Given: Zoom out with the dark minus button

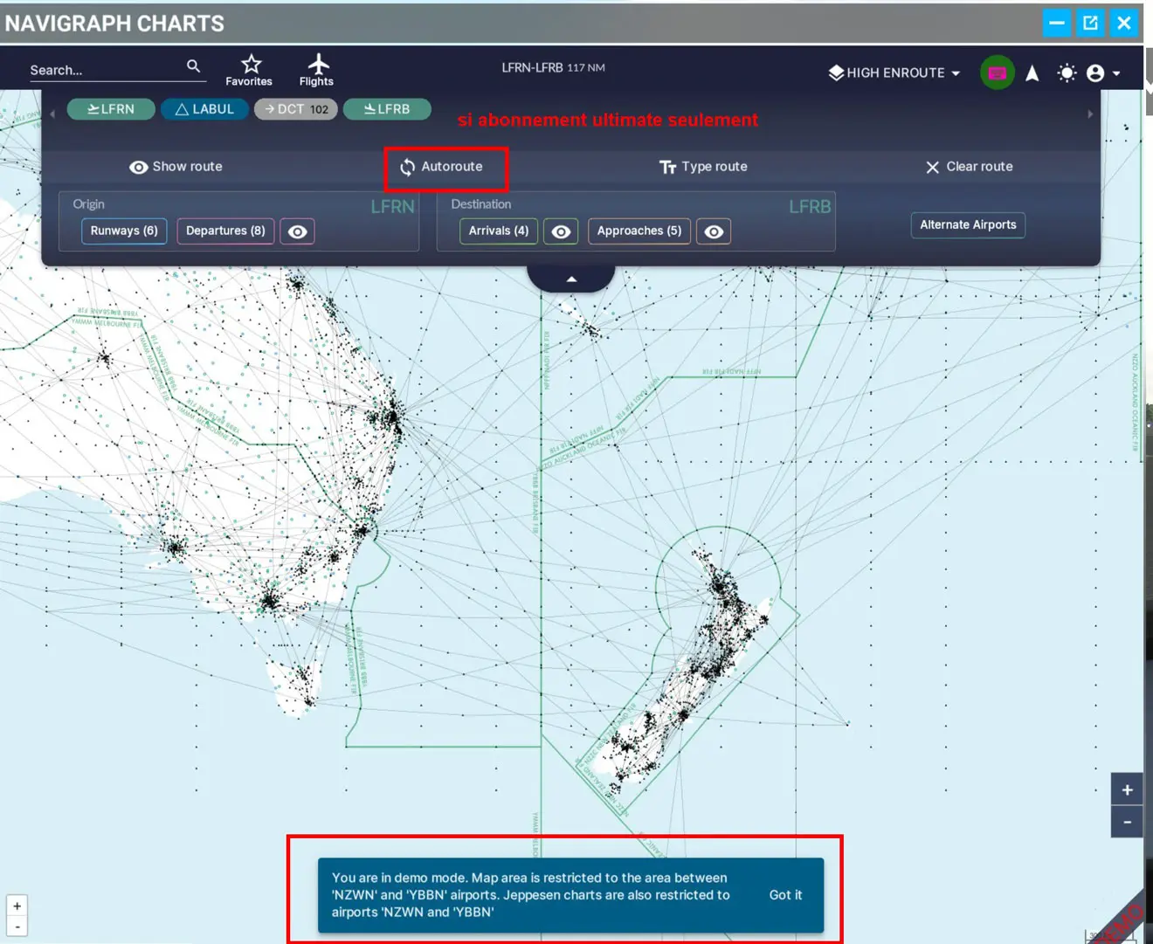Looking at the screenshot, I should point(1127,822).
